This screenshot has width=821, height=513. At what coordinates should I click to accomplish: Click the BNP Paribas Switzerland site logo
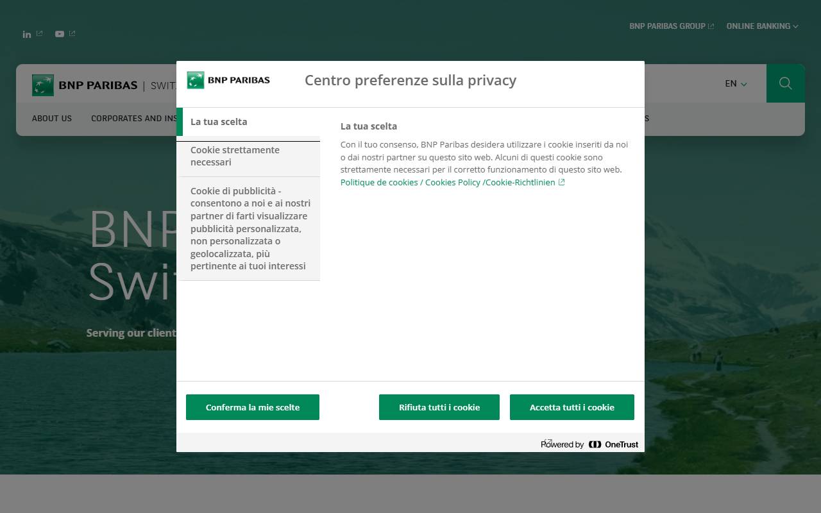(104, 85)
